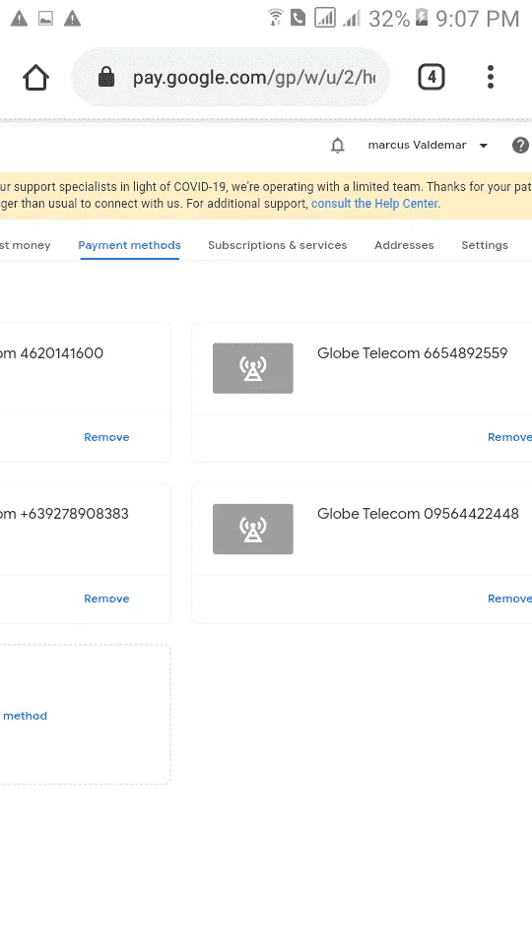
Task: Switch to Subscriptions & services tab
Action: click(278, 245)
